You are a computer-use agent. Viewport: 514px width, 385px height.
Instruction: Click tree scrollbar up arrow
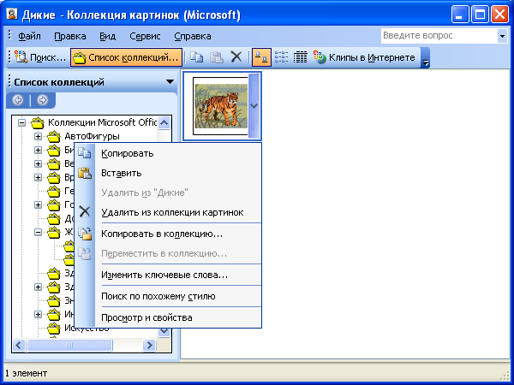point(164,123)
